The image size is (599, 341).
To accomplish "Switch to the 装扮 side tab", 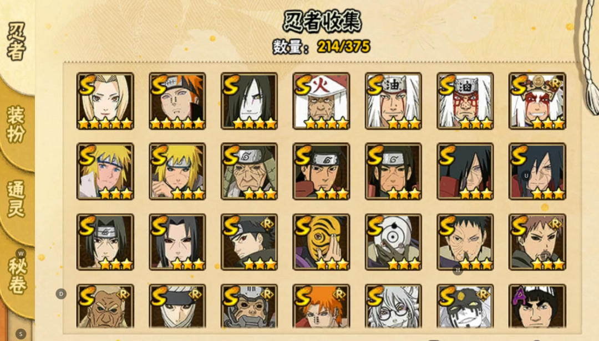I will [x=16, y=125].
